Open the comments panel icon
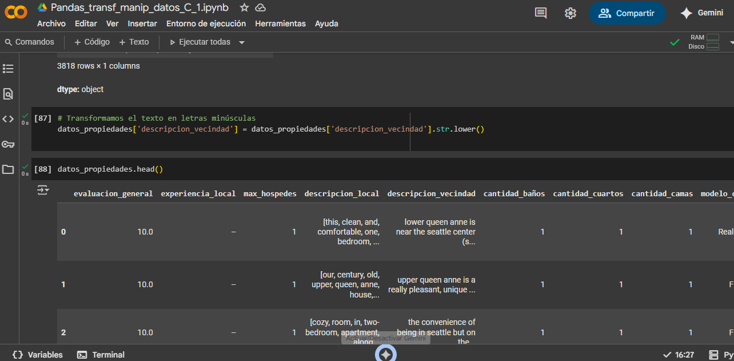 [x=541, y=13]
